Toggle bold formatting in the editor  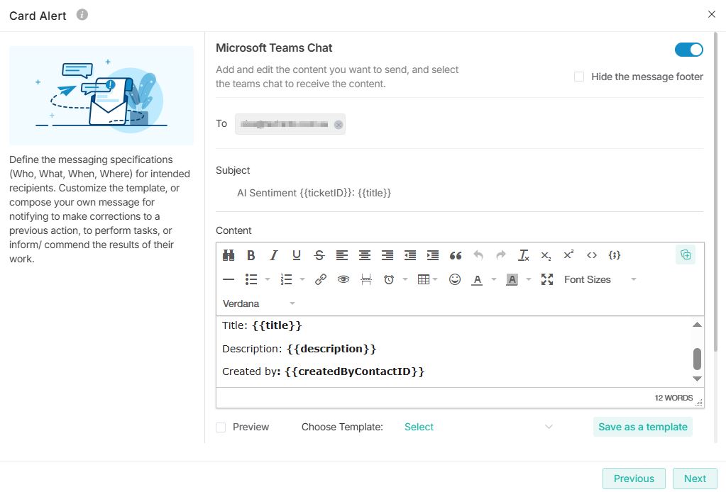tap(251, 255)
